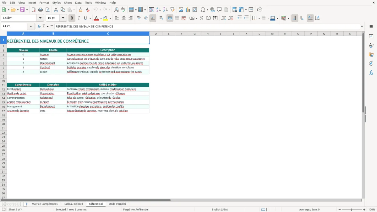
Task: Open background color dropdown arrow
Action: coord(110,18)
